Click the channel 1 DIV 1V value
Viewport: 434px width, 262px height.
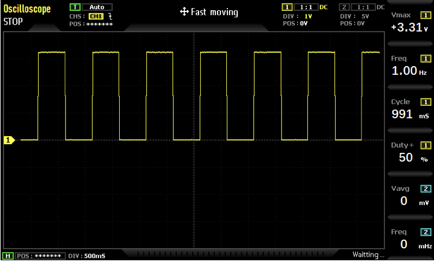309,17
